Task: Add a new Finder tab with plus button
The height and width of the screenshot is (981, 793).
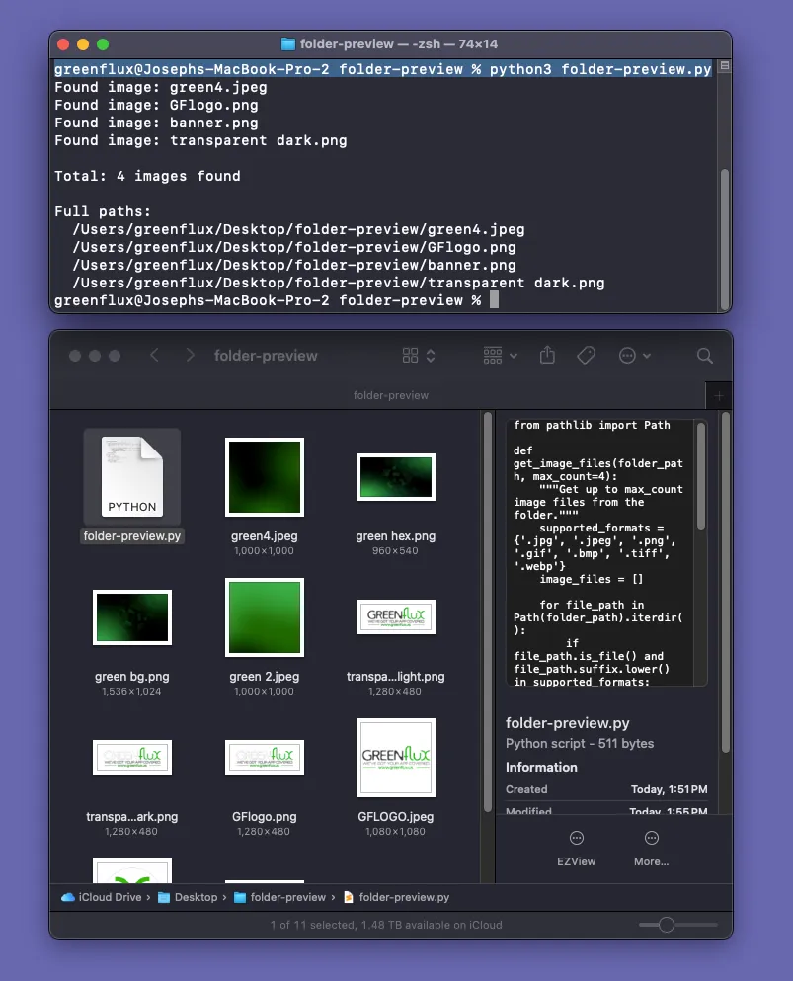Action: click(x=719, y=395)
